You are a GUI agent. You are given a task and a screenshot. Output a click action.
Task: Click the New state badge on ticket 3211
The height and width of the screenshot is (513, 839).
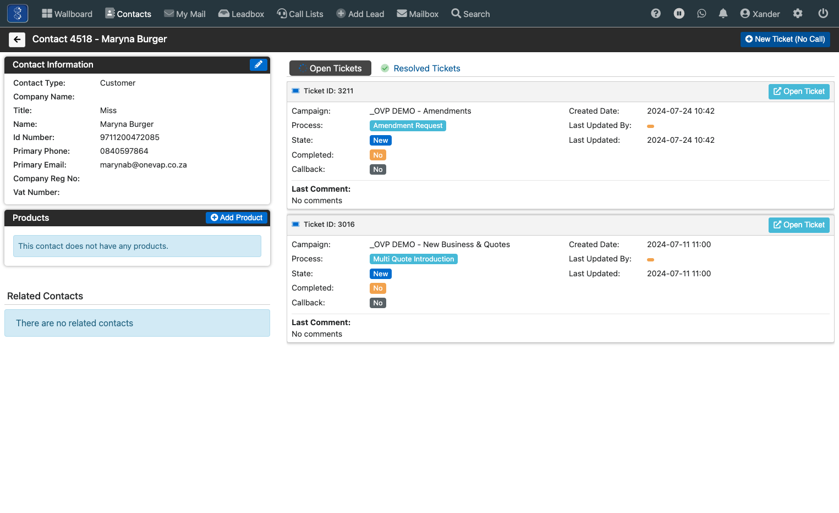point(381,141)
